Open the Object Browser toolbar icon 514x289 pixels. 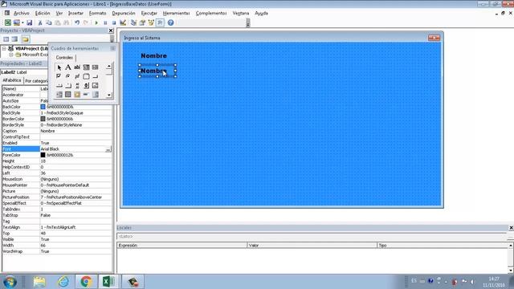click(x=151, y=22)
